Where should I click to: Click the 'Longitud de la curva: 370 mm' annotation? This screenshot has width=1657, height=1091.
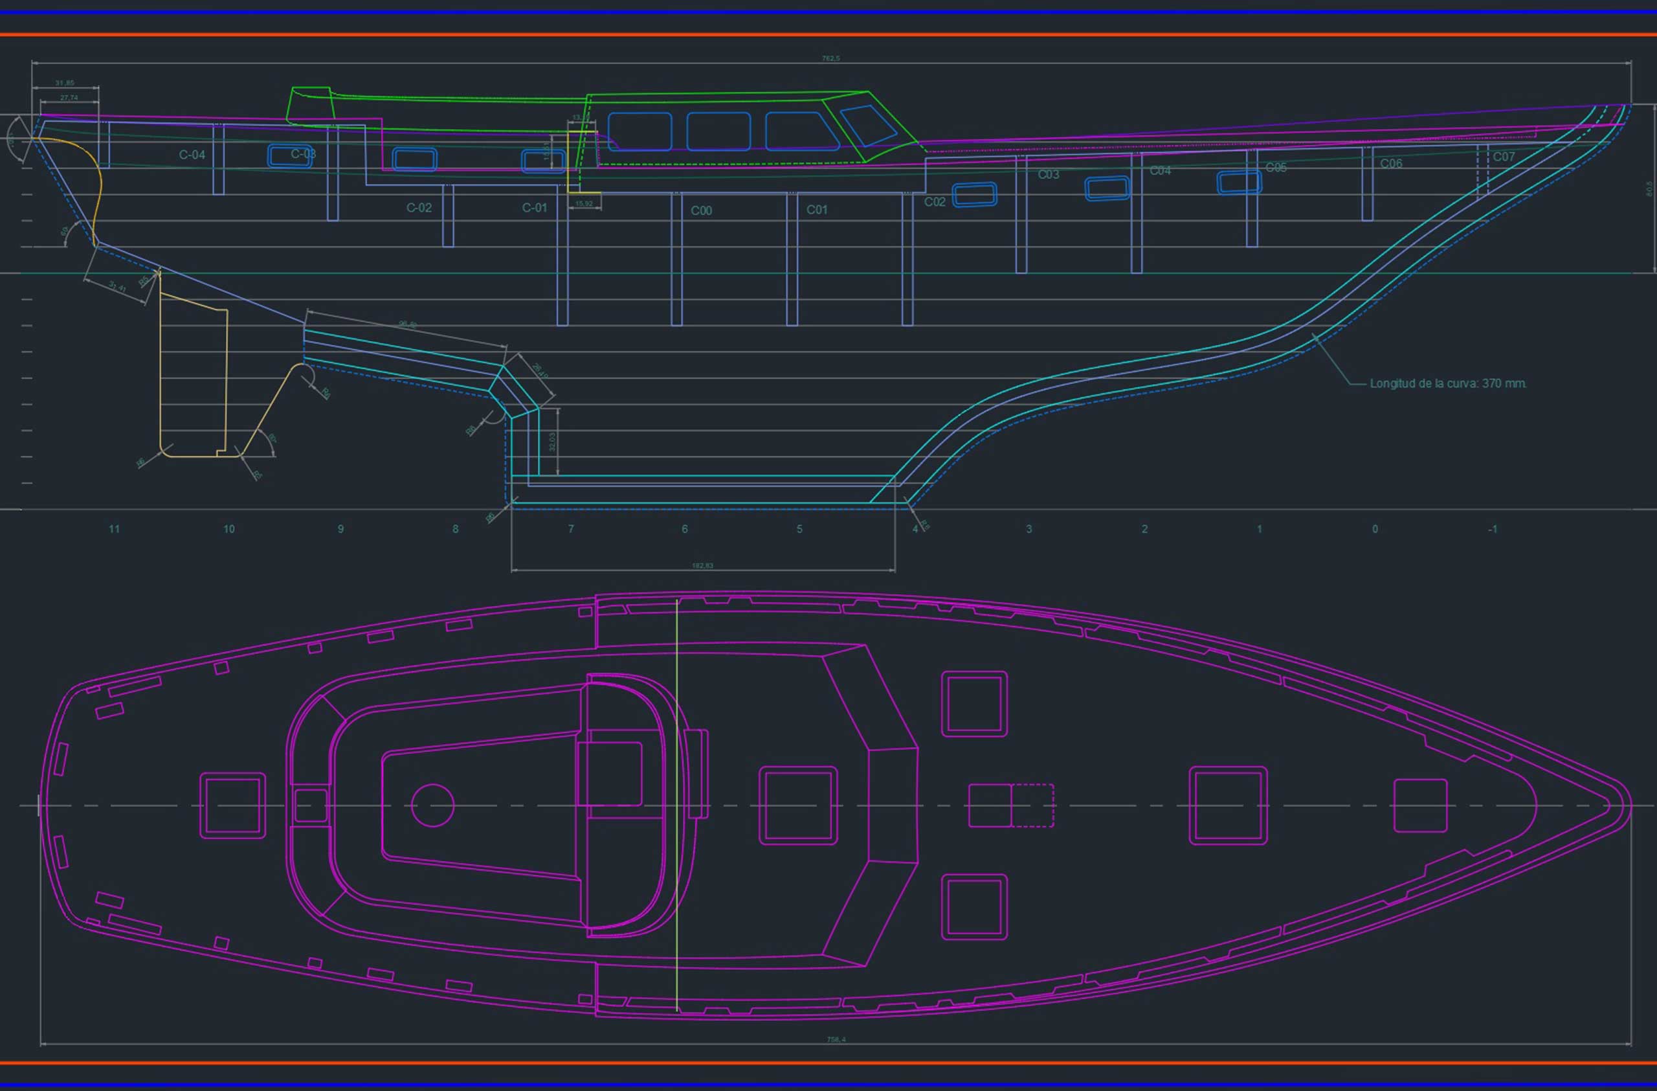(1447, 383)
